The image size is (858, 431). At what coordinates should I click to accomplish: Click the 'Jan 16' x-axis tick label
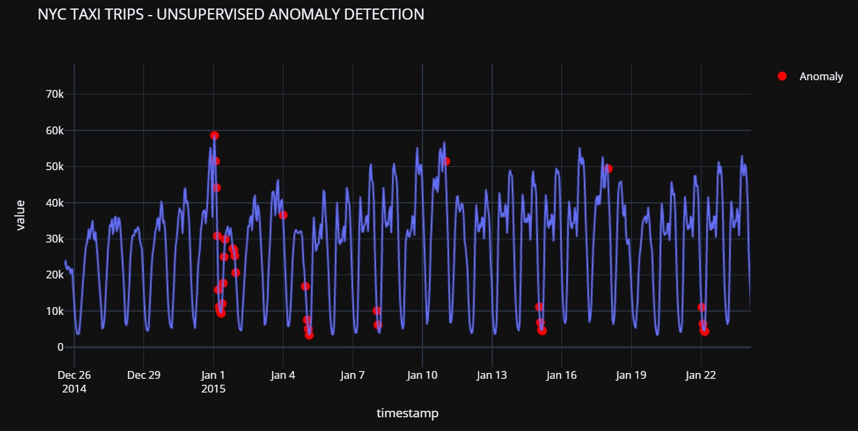(561, 376)
